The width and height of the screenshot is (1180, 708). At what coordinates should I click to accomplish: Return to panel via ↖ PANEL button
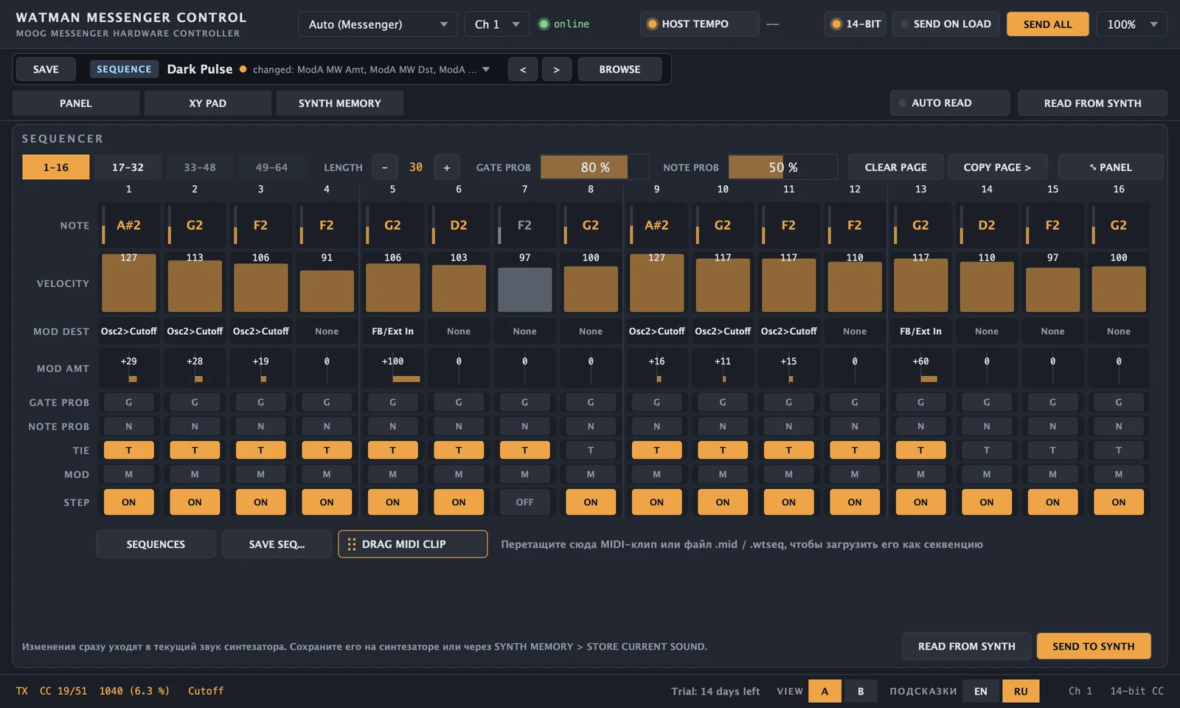1110,167
